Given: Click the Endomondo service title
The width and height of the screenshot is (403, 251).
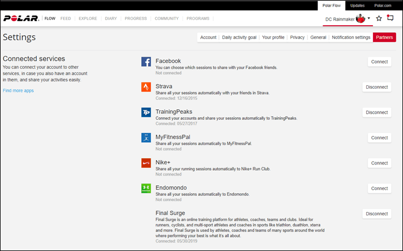Looking at the screenshot, I should [x=171, y=188].
